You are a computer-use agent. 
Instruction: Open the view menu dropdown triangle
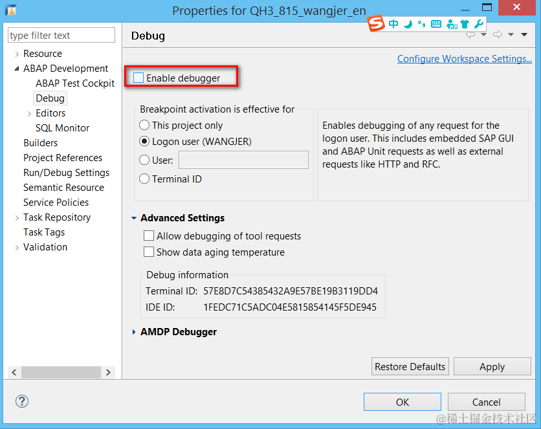524,34
